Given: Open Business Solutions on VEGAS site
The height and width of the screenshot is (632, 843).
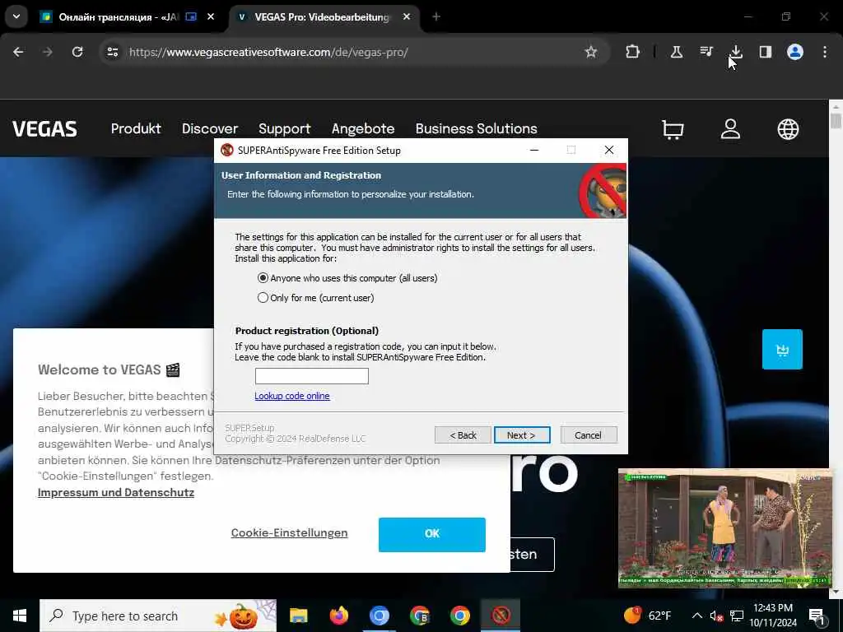Looking at the screenshot, I should click(x=477, y=128).
